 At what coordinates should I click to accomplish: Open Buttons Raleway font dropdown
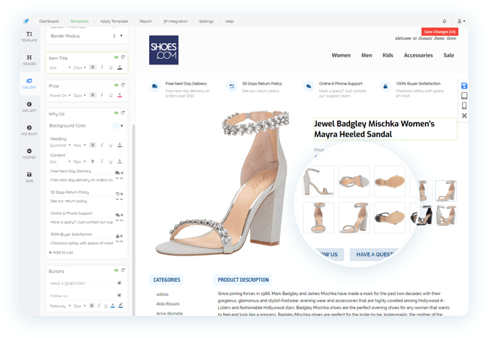pos(60,306)
